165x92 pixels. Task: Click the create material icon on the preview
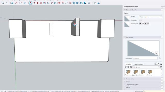(x=156, y=53)
